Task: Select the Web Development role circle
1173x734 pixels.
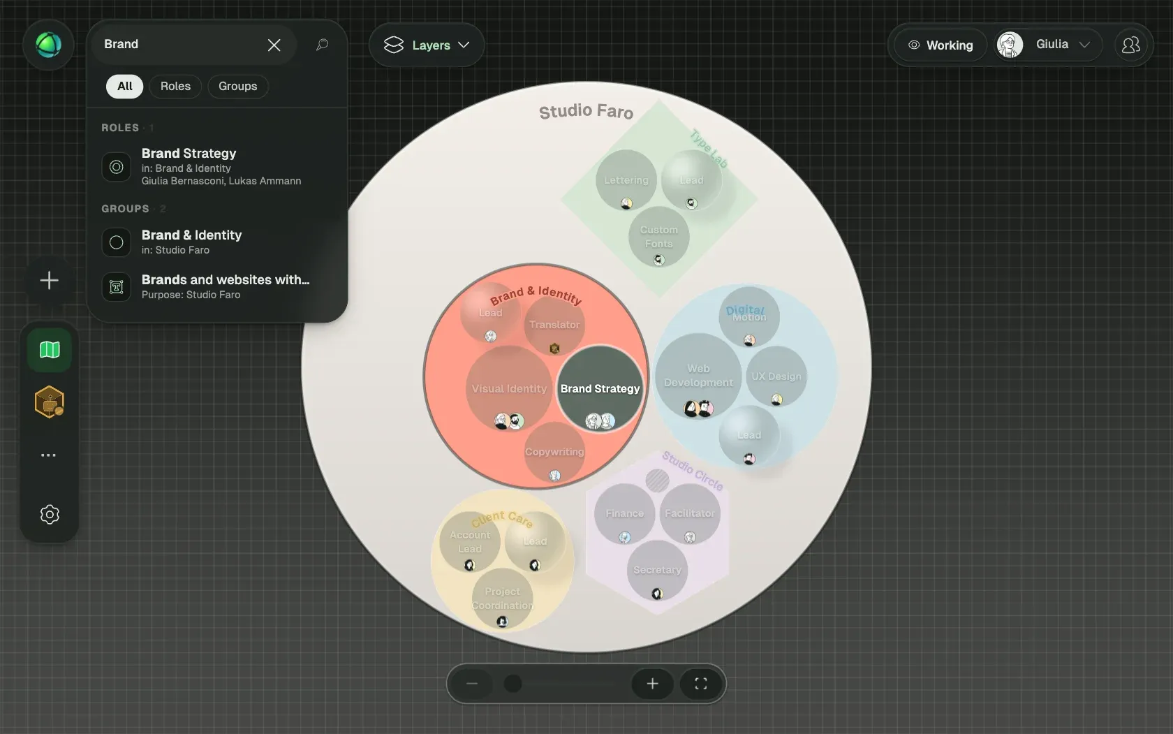Action: 698,376
